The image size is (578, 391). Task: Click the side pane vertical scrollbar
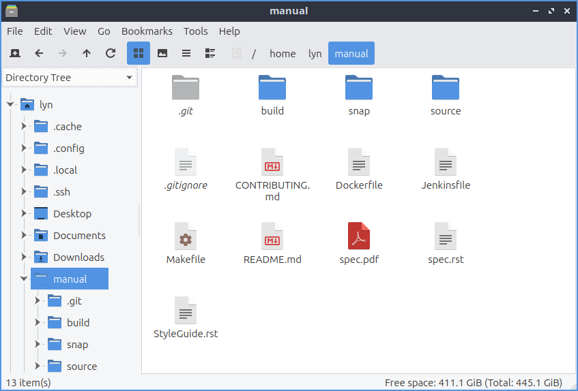pyautogui.click(x=139, y=218)
